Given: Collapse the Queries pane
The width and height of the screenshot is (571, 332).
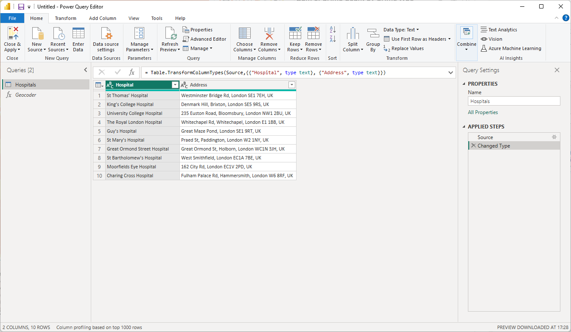Looking at the screenshot, I should coord(85,70).
